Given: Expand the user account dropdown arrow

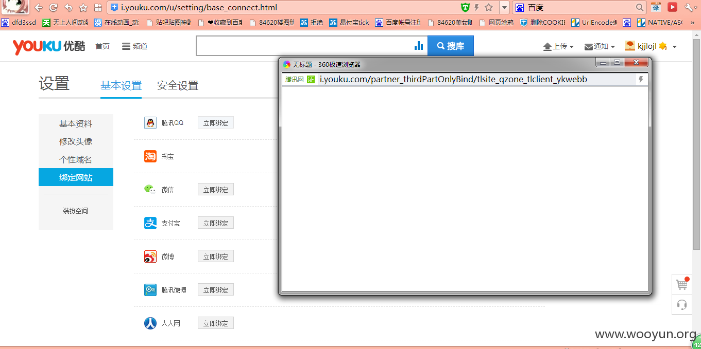Looking at the screenshot, I should tap(675, 47).
